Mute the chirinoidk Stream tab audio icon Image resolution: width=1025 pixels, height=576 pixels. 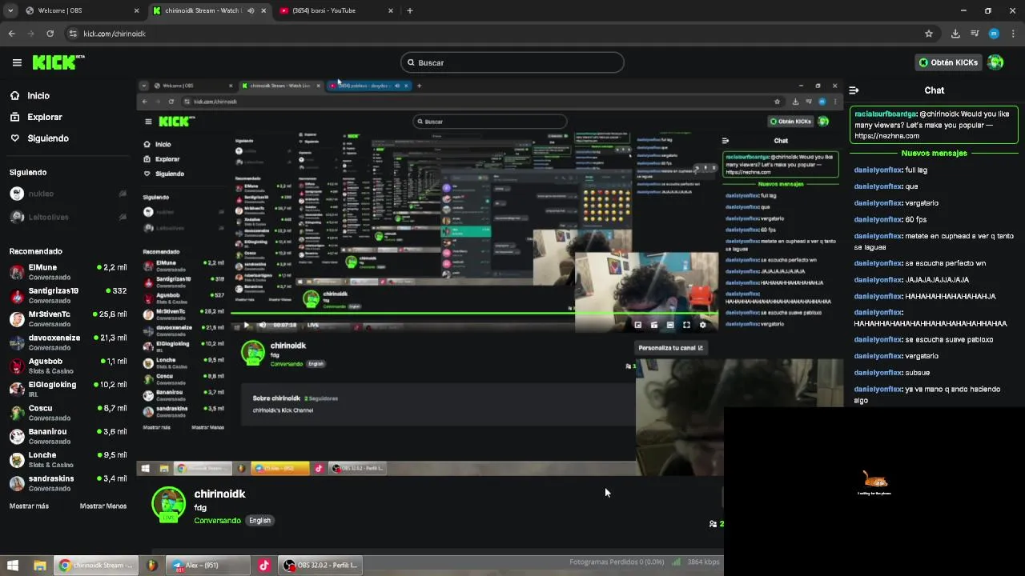[x=251, y=10]
